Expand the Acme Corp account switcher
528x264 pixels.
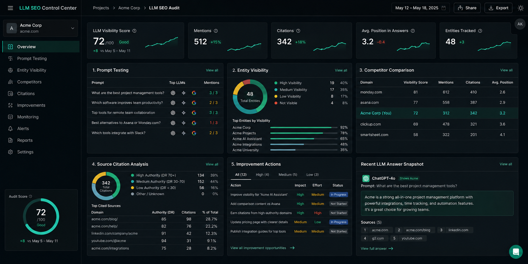40,28
